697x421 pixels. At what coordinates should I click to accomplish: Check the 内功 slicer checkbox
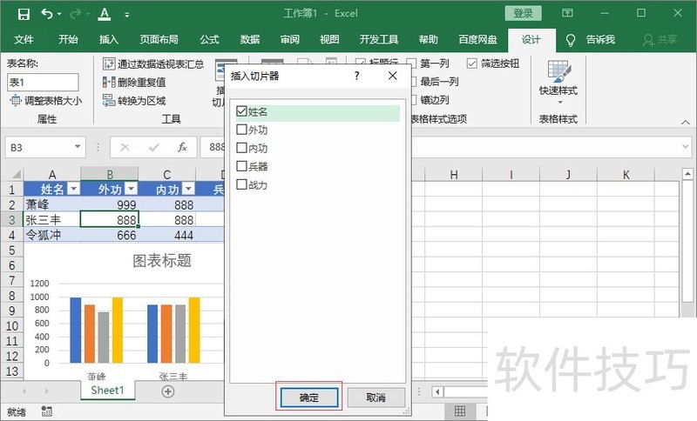[241, 148]
